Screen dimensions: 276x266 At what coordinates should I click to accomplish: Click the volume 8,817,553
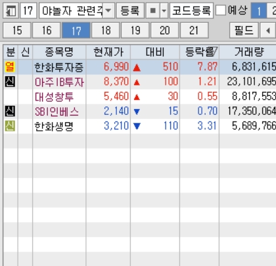[x=254, y=97]
